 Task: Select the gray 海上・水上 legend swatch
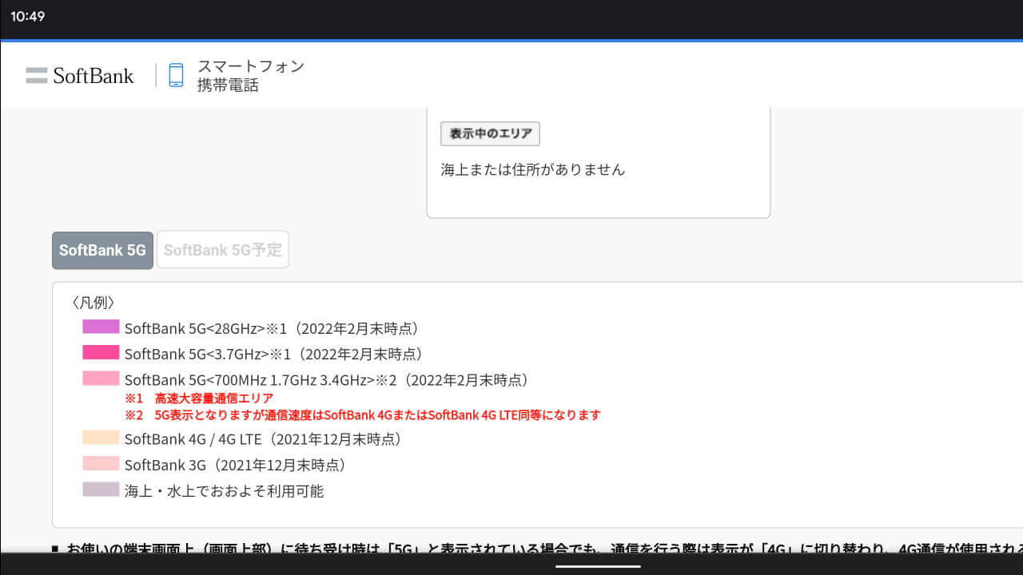pos(101,490)
